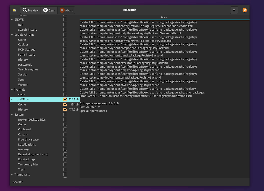264x191 pixels.
Task: Check the Temporary files checkbox
Action: pos(65,164)
